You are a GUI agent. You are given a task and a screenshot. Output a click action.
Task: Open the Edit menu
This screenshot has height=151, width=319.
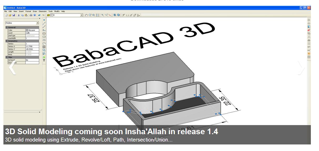[10, 11]
